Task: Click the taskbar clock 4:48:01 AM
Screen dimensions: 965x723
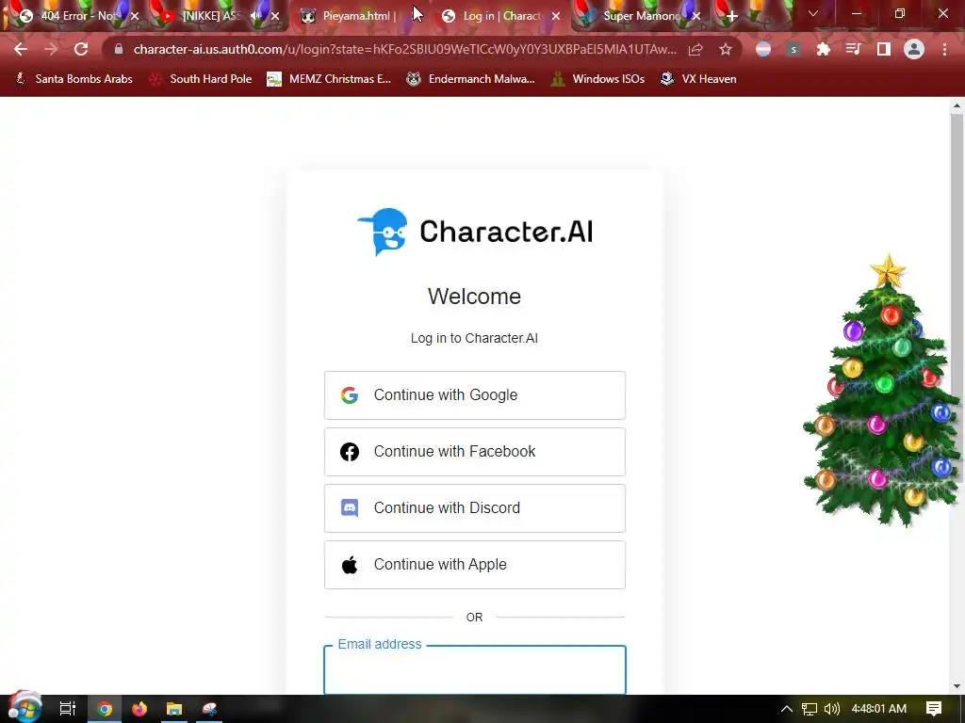Action: click(879, 709)
